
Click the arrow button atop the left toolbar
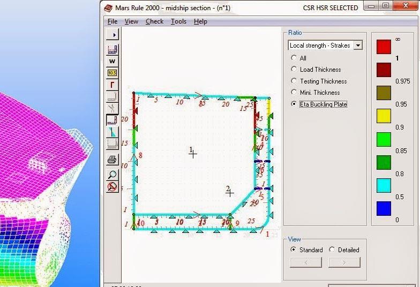(112, 35)
